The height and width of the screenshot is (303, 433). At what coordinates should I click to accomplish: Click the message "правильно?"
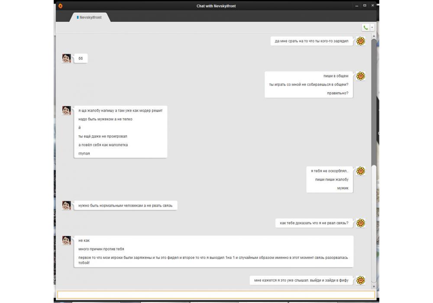click(x=338, y=93)
